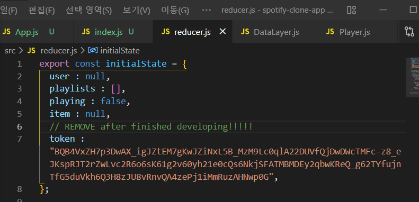The height and width of the screenshot is (202, 419).
Task: Click line number 1 in gutter
Action: tap(19, 64)
